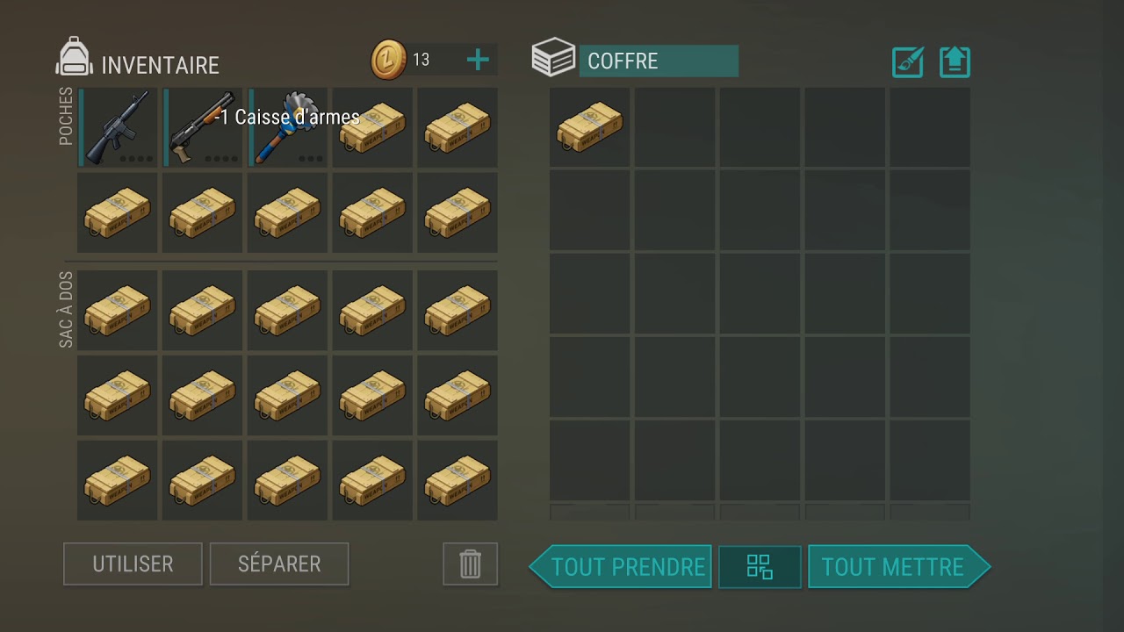Click the inventory backpack icon
Image resolution: width=1124 pixels, height=632 pixels.
[x=75, y=58]
